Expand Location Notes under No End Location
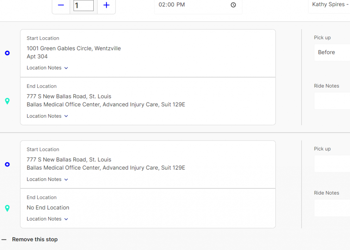This screenshot has height=250, width=350. [48, 219]
